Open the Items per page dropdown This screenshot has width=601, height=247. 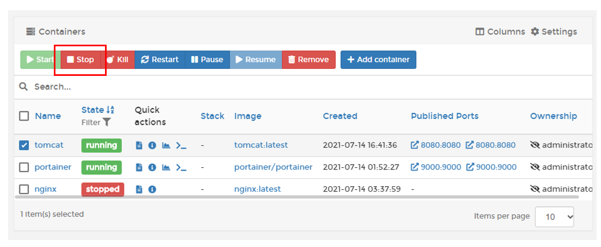click(554, 217)
